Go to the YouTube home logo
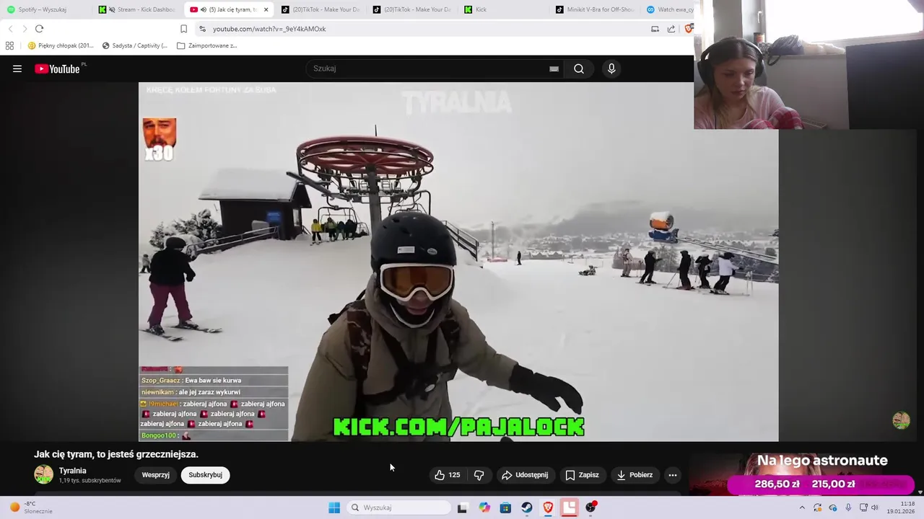 click(x=57, y=68)
